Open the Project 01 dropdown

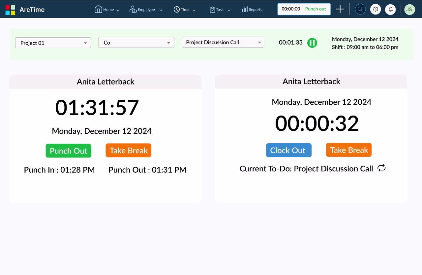click(x=53, y=43)
